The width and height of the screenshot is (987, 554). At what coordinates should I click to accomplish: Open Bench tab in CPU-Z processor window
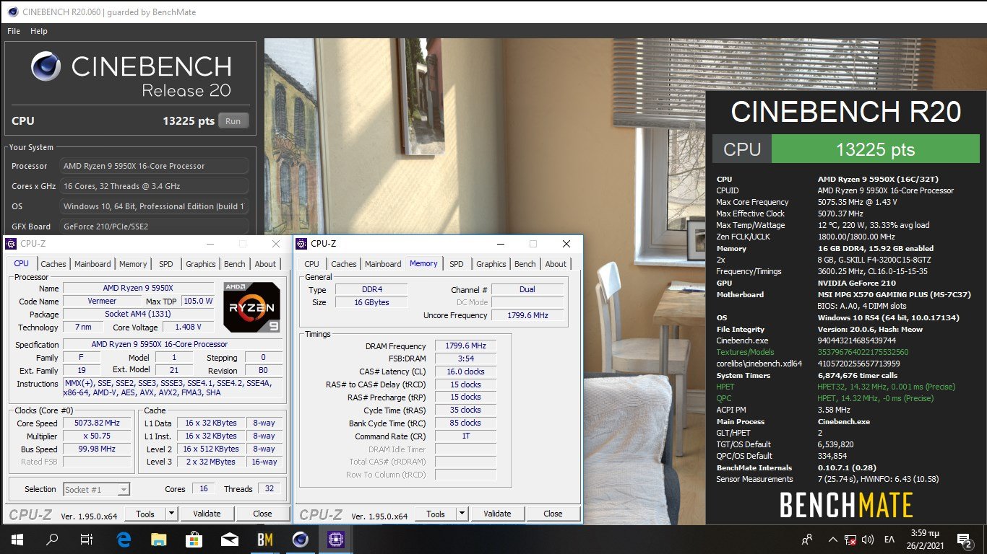click(235, 264)
